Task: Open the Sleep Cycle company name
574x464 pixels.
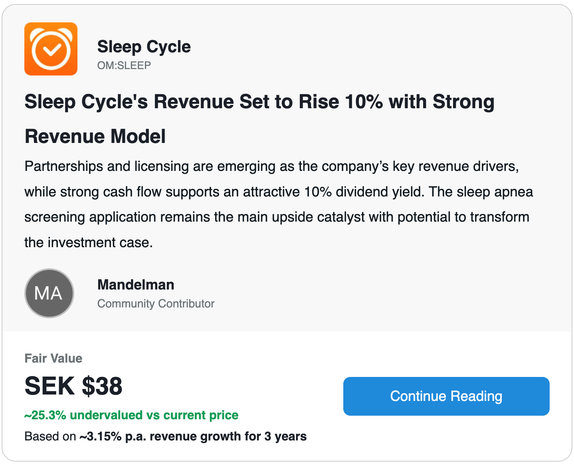Action: pyautogui.click(x=144, y=47)
